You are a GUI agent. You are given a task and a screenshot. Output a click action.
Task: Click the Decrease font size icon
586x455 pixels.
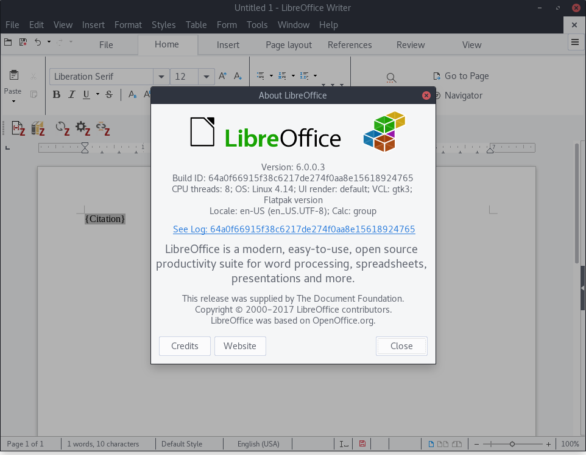coord(238,76)
